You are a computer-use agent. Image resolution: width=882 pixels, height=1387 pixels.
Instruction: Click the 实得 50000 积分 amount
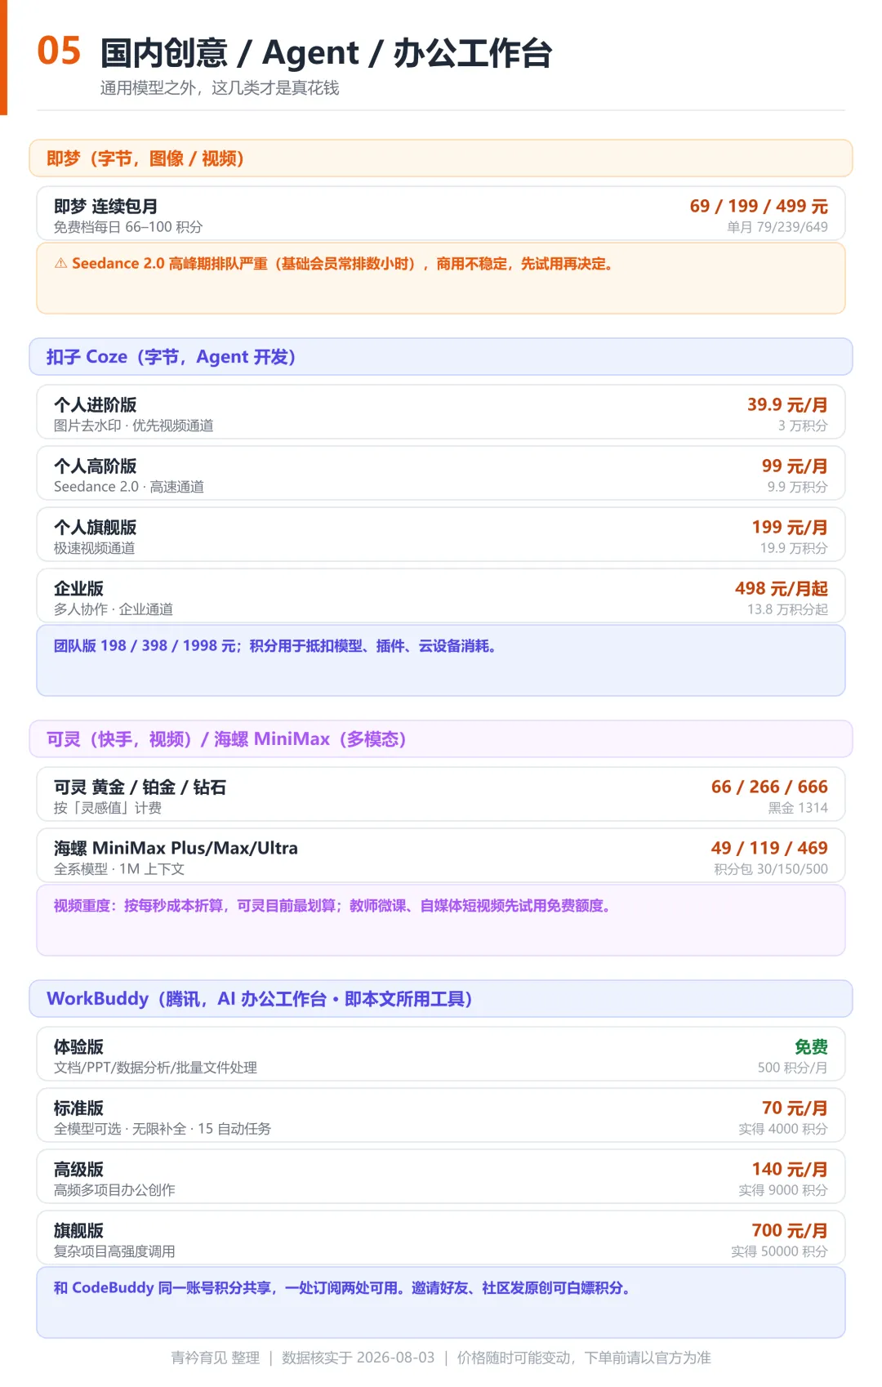[779, 1251]
